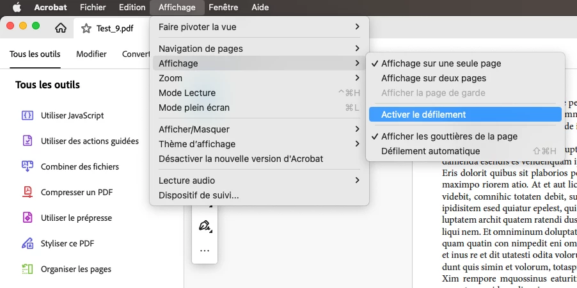
Task: Click Affichage in the menu bar
Action: click(x=177, y=8)
